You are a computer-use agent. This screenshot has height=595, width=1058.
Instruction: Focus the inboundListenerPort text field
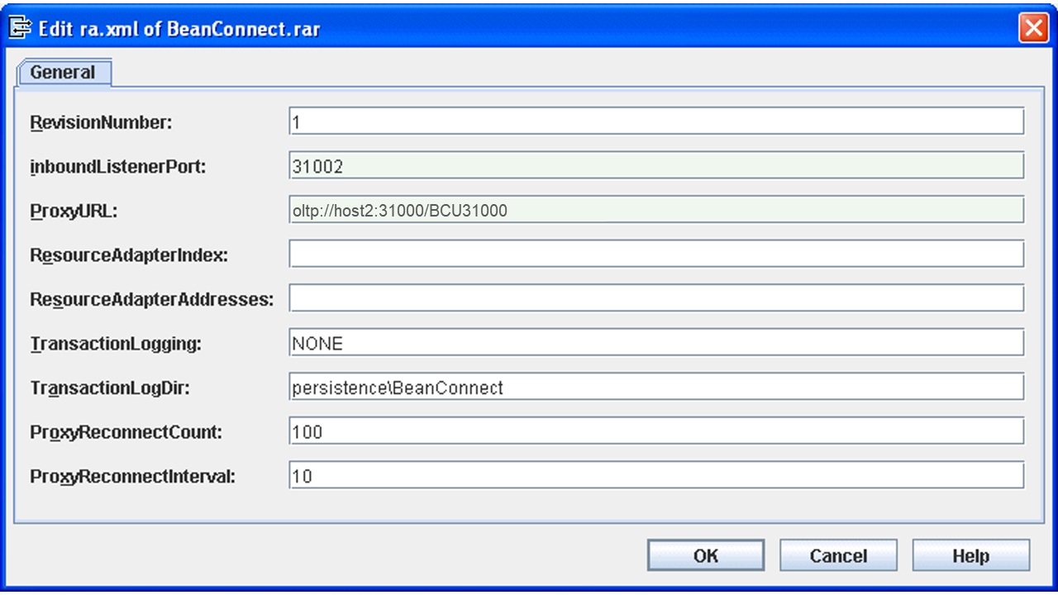[x=656, y=166]
